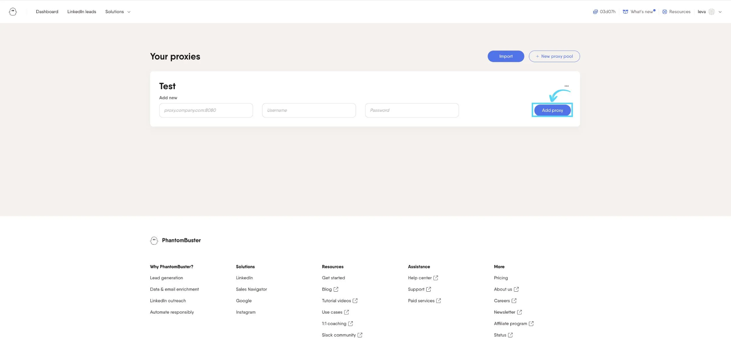Open LinkedIn outreach footer link
The image size is (731, 356).
coord(168,301)
